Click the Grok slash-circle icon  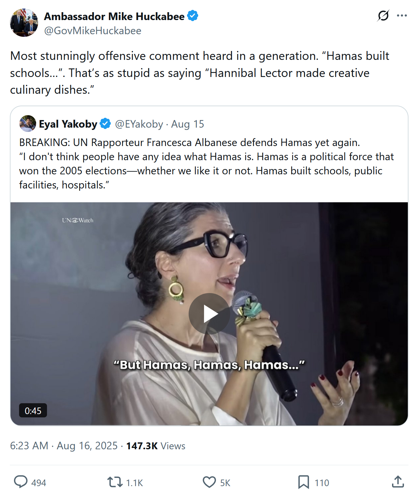click(383, 15)
